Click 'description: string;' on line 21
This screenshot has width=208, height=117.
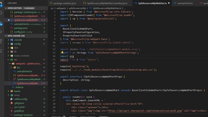pos(77,80)
